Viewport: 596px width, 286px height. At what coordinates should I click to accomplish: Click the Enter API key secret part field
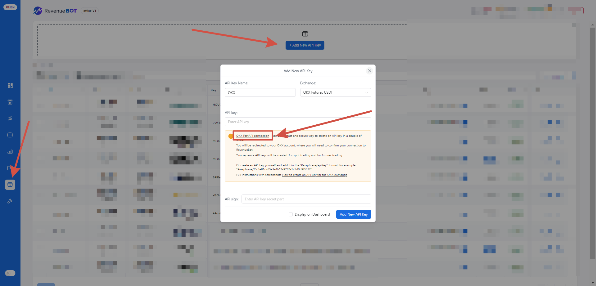click(x=306, y=199)
